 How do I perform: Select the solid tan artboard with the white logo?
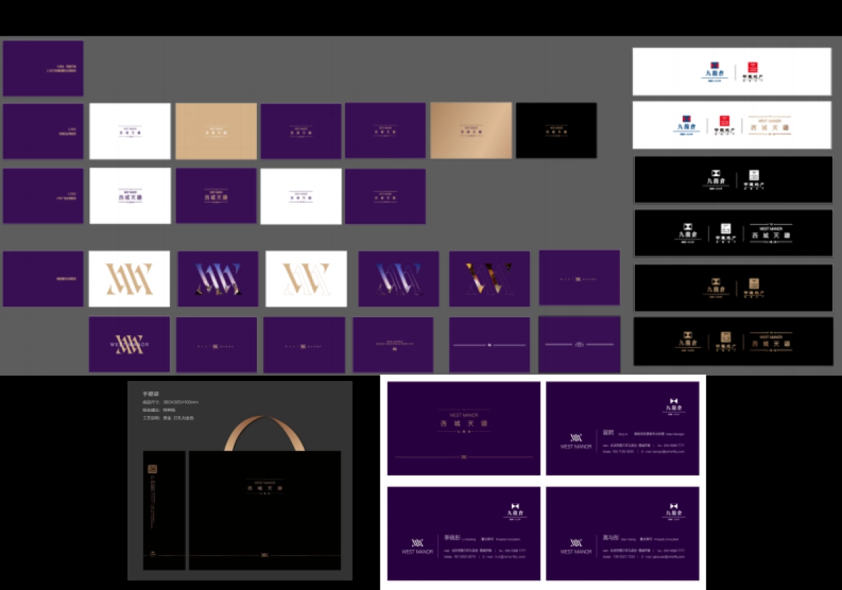pyautogui.click(x=215, y=131)
